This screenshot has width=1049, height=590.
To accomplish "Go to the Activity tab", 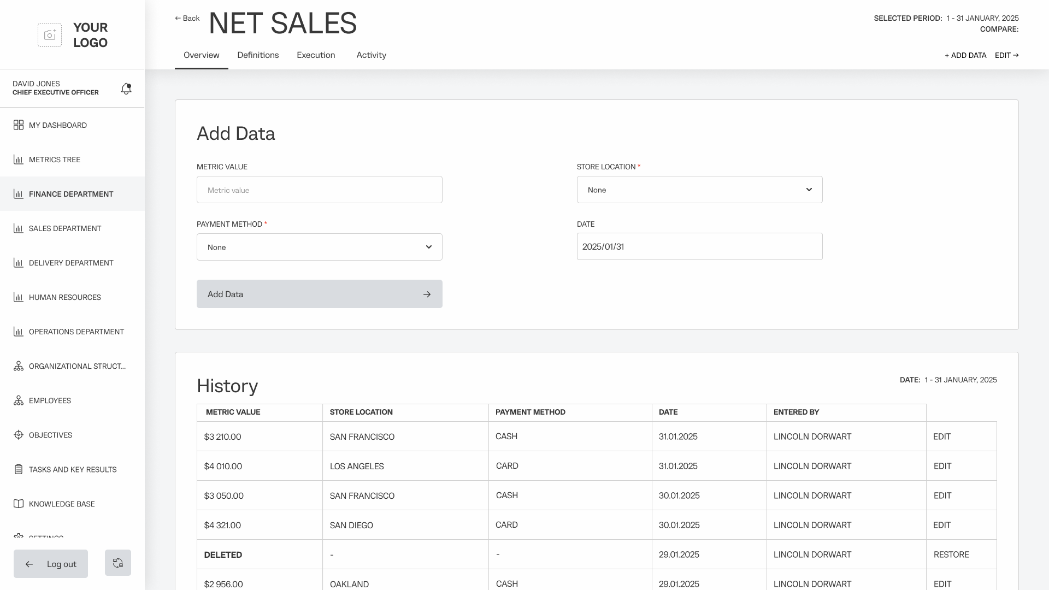I will click(x=371, y=55).
